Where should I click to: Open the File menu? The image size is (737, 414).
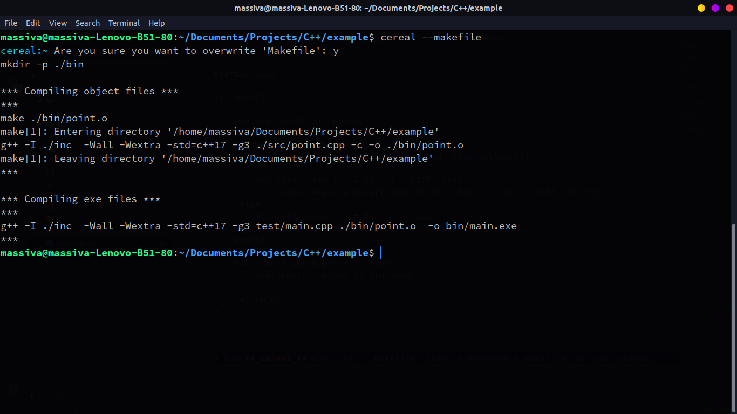[x=11, y=23]
